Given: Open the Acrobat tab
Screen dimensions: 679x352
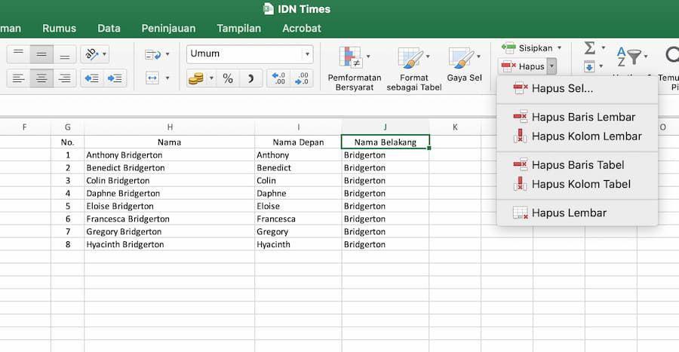Looking at the screenshot, I should click(x=302, y=29).
